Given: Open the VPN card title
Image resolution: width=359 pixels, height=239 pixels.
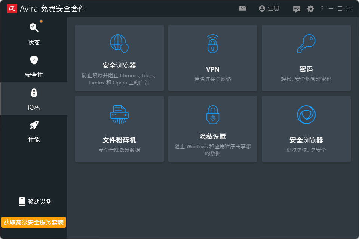Looking at the screenshot, I should [x=213, y=69].
